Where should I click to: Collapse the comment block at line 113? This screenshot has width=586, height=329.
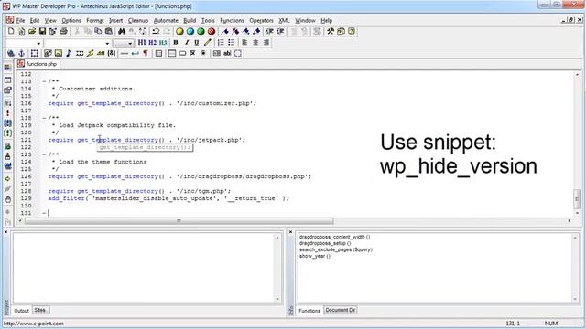44,81
